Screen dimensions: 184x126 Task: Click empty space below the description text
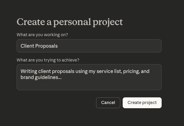tap(89, 85)
